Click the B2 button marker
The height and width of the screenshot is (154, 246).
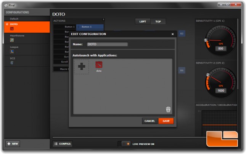click(182, 33)
